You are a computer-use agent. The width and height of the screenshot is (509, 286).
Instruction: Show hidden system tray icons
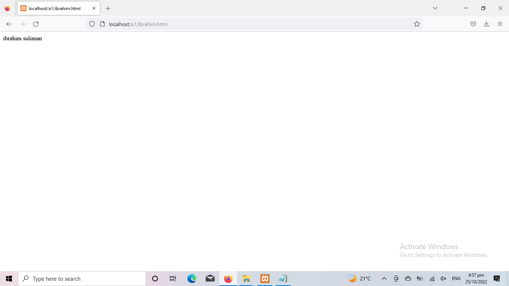coord(384,279)
